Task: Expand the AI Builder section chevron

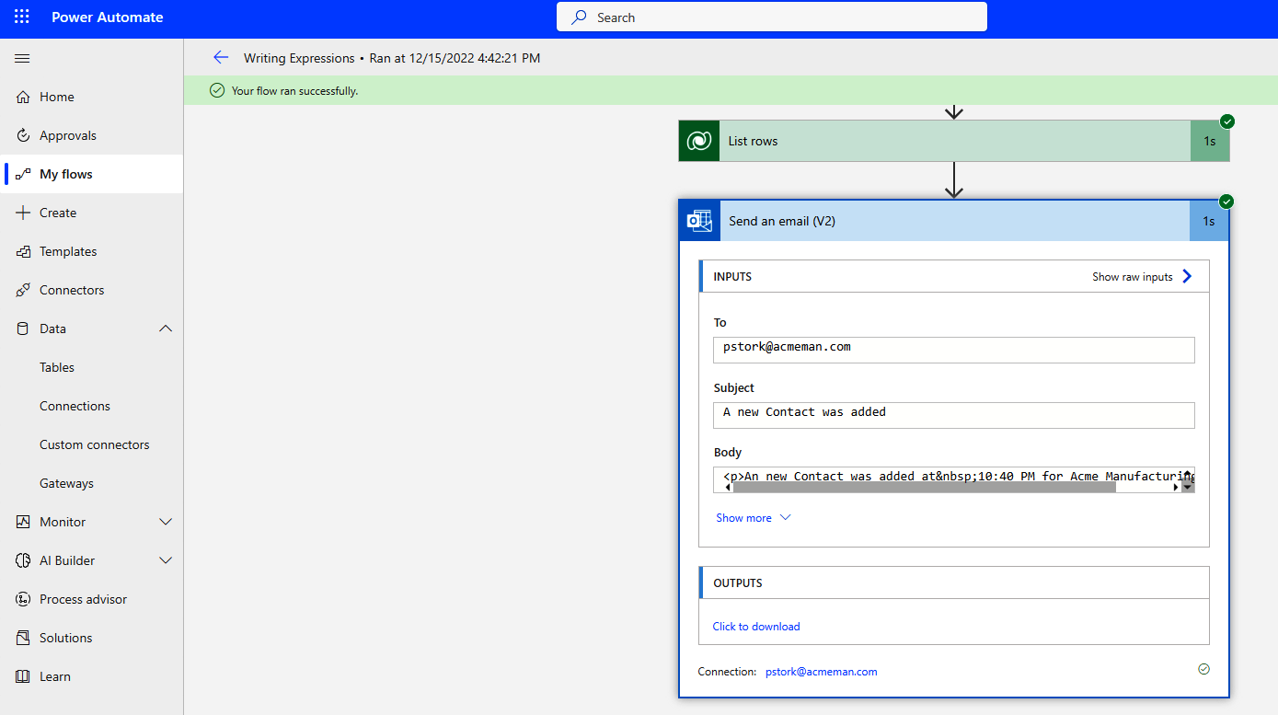Action: coord(166,560)
